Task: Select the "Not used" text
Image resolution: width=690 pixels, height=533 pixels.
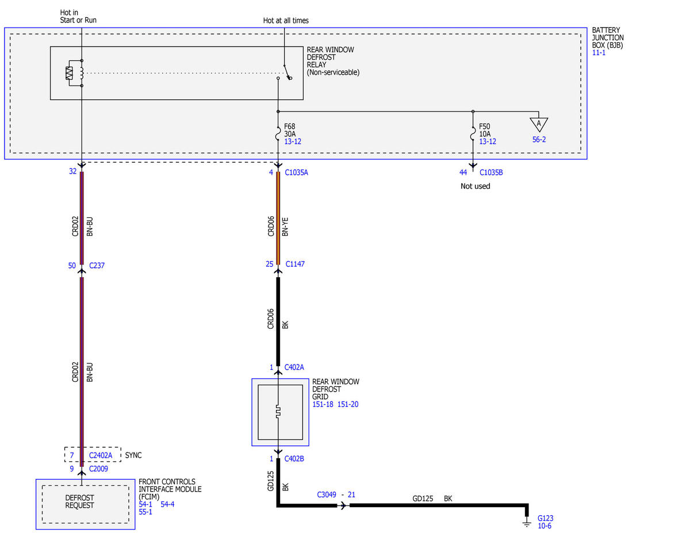Action: [x=476, y=186]
